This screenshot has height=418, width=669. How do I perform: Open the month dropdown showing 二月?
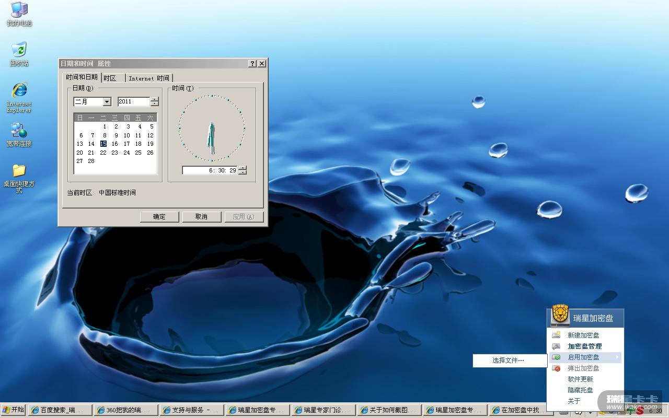(x=107, y=102)
